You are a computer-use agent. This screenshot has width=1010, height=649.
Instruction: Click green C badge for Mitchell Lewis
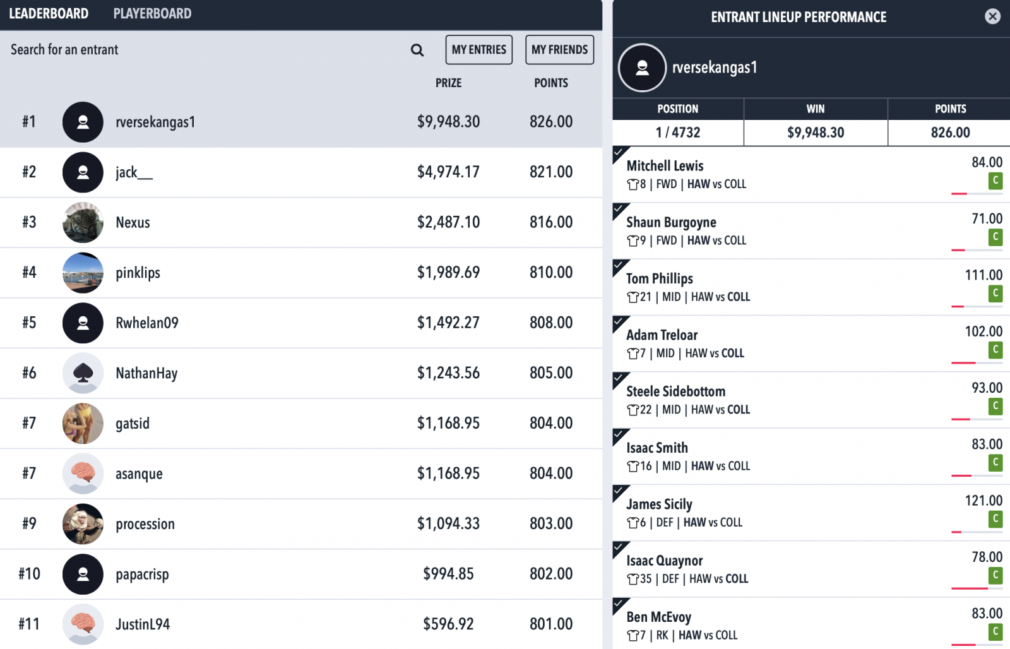995,181
